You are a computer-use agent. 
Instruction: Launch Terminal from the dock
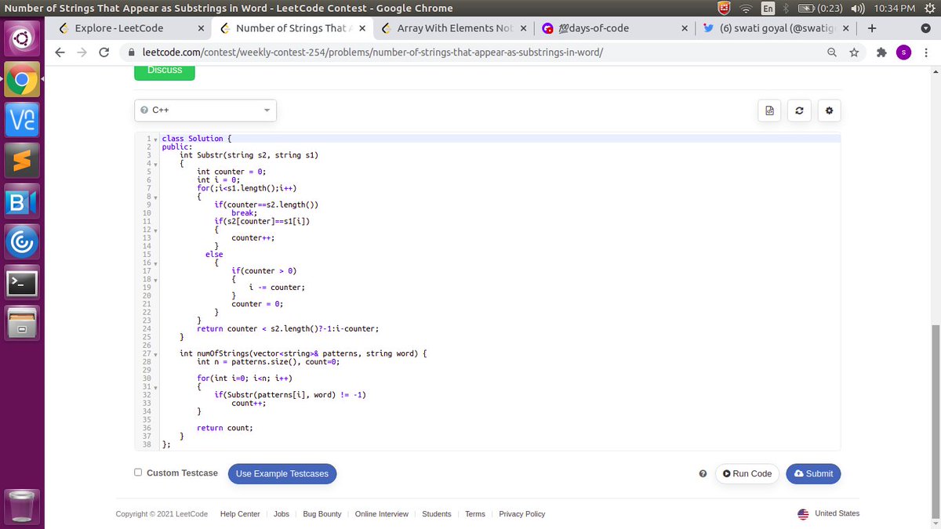click(22, 283)
